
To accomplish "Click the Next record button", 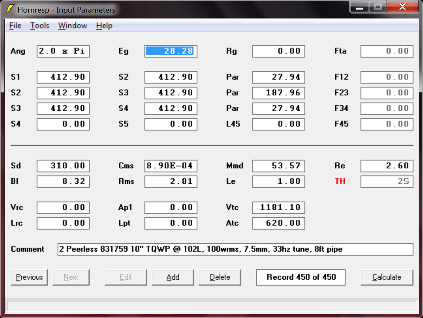I will pos(70,277).
